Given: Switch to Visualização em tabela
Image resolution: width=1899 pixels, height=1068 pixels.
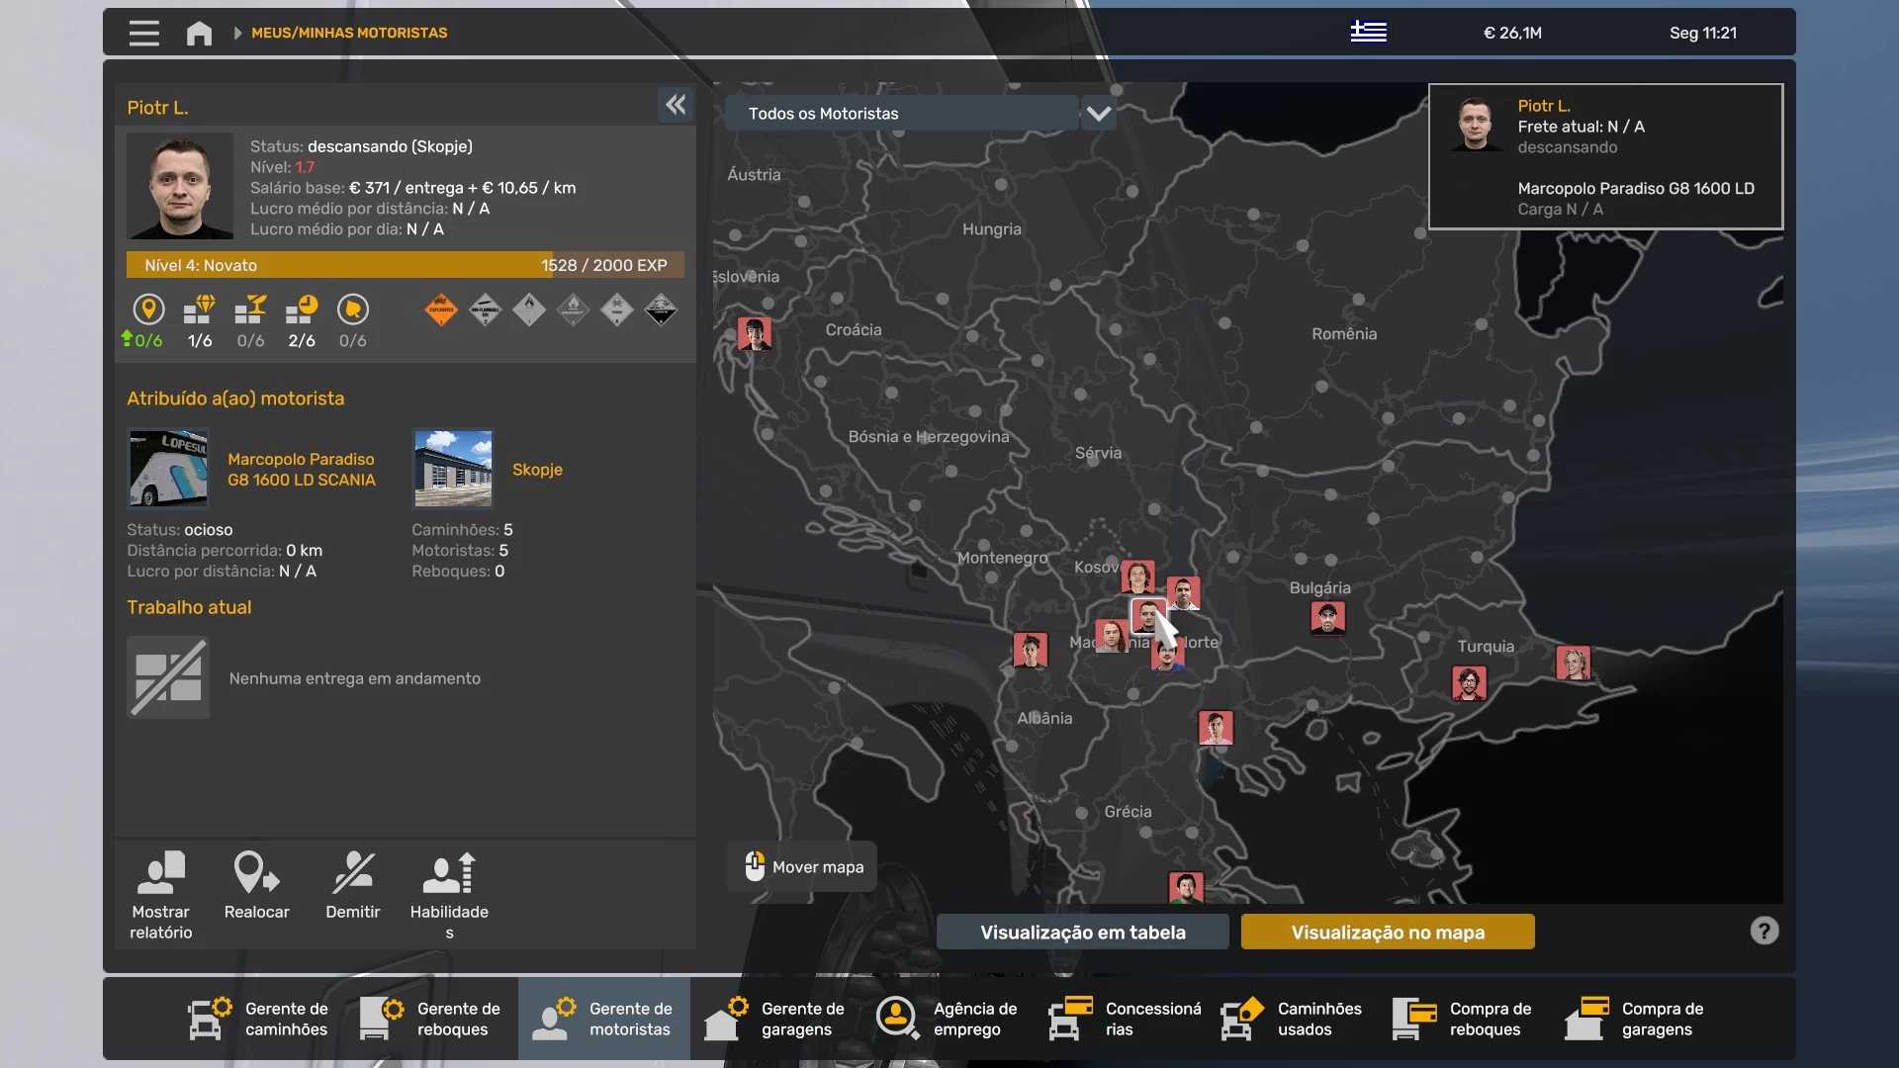Looking at the screenshot, I should (1082, 932).
